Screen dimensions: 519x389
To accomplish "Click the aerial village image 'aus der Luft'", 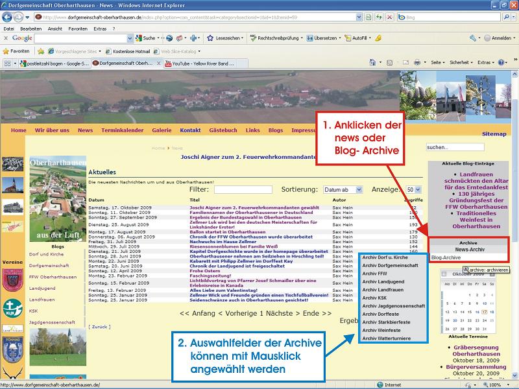I will point(58,199).
